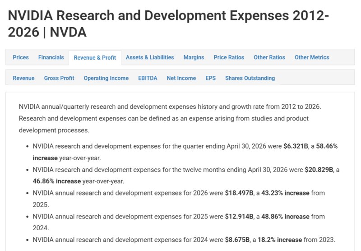The height and width of the screenshot is (251, 361).
Task: Open the Gross Profit link
Action: (59, 78)
